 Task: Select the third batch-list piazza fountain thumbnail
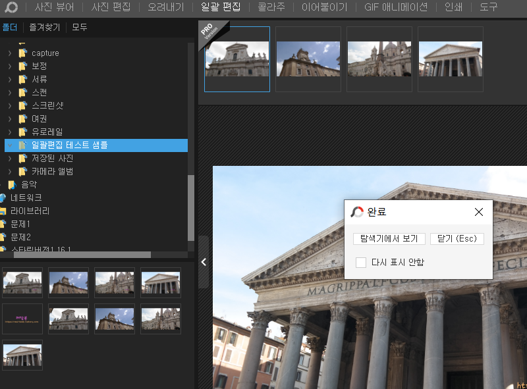point(379,59)
